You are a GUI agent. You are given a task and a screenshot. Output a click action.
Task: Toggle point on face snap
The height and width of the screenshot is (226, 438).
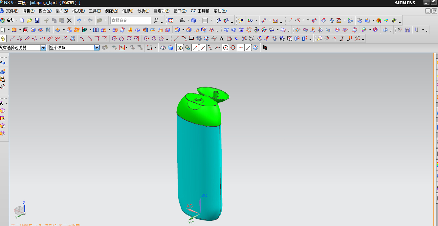pos(255,48)
